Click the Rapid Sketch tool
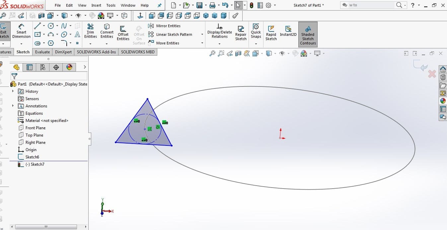 coord(271,33)
